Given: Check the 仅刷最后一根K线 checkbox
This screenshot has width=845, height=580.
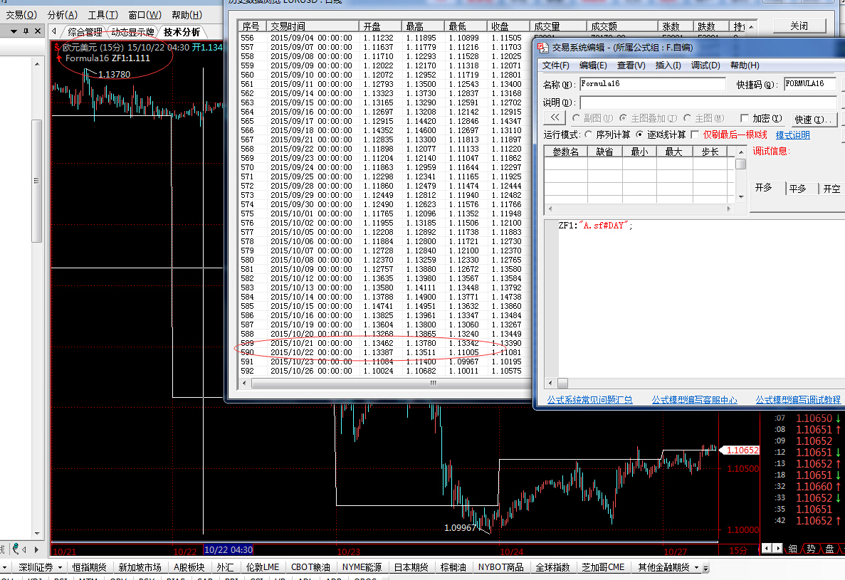Looking at the screenshot, I should [x=695, y=135].
